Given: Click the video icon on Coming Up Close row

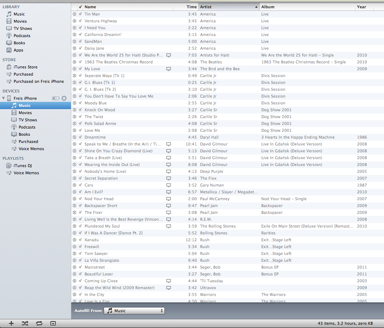Looking at the screenshot, I should 168,281.
